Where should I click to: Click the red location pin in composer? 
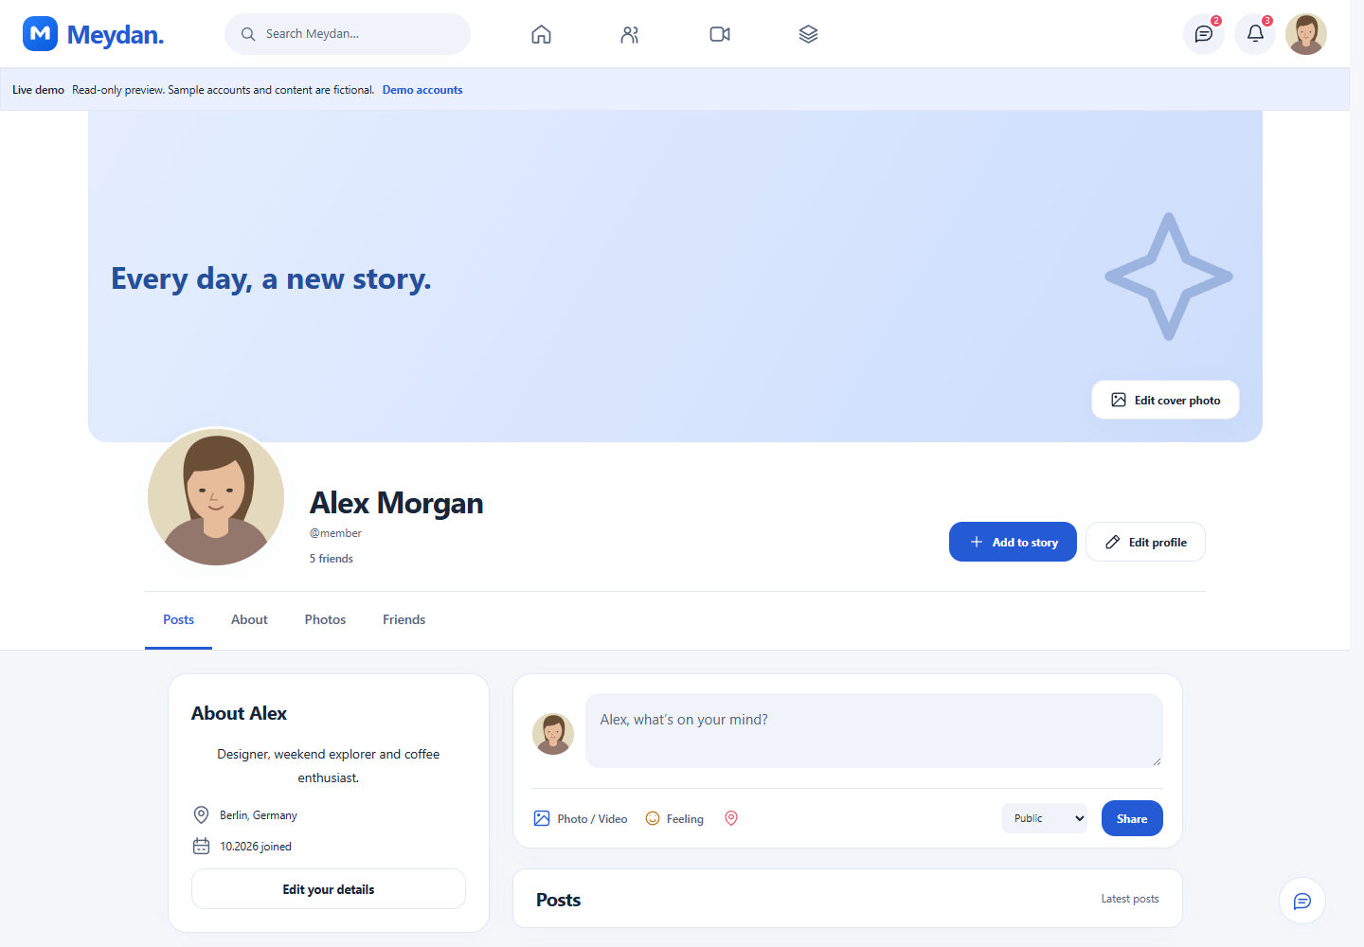click(731, 818)
